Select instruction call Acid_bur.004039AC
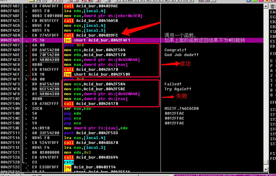This screenshot has height=176, width=276. point(91,6)
